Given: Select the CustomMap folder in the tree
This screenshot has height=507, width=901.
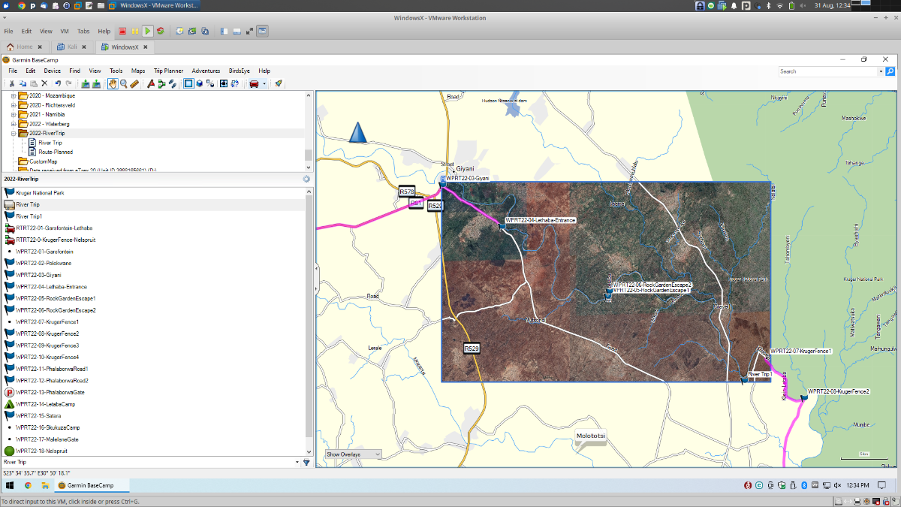Looking at the screenshot, I should [x=43, y=161].
